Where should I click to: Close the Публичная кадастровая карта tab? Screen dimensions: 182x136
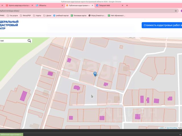(92, 5)
